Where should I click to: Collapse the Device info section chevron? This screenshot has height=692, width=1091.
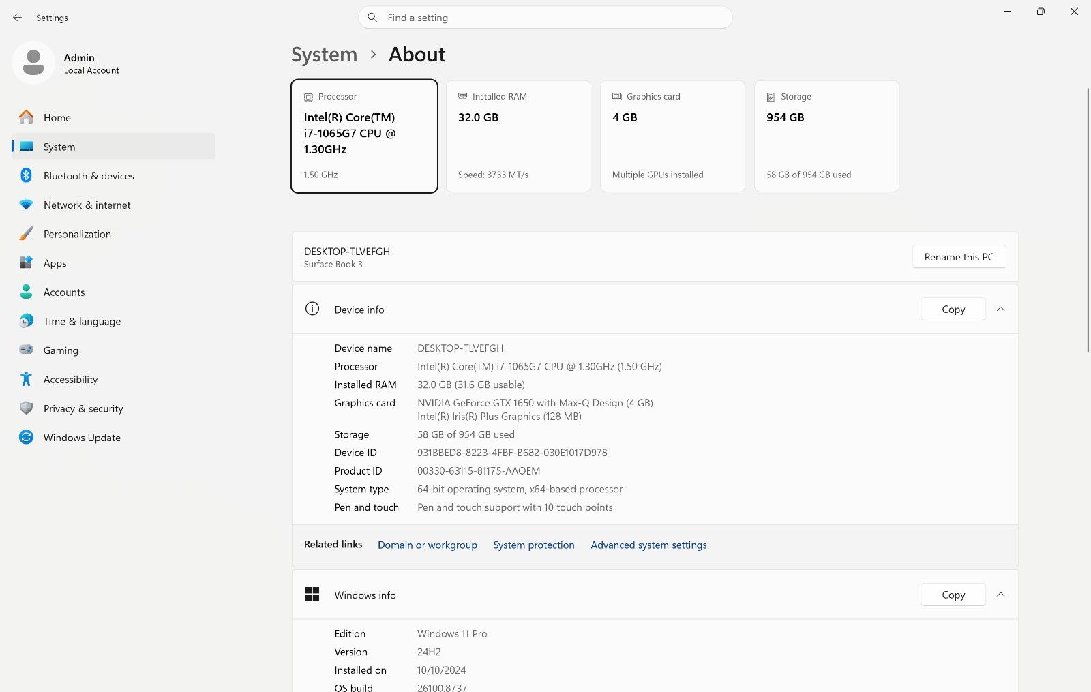[x=1000, y=309]
